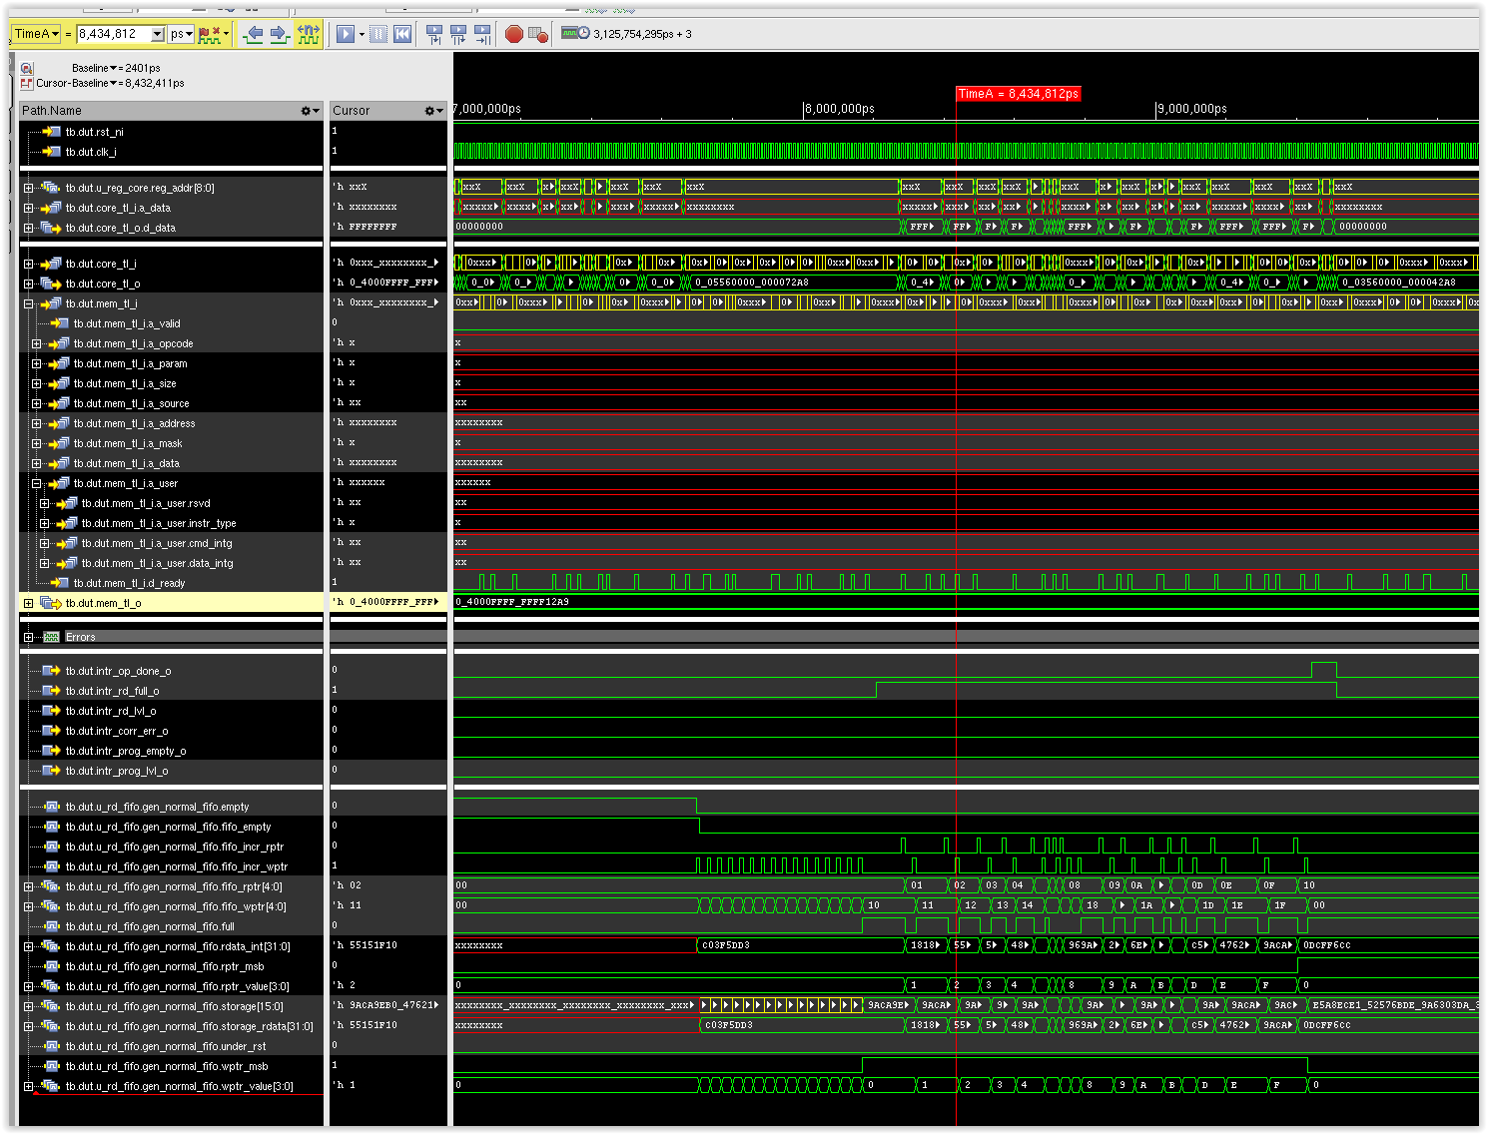Click the rewind-to-start icon
The width and height of the screenshot is (1487, 1134).
[x=401, y=33]
